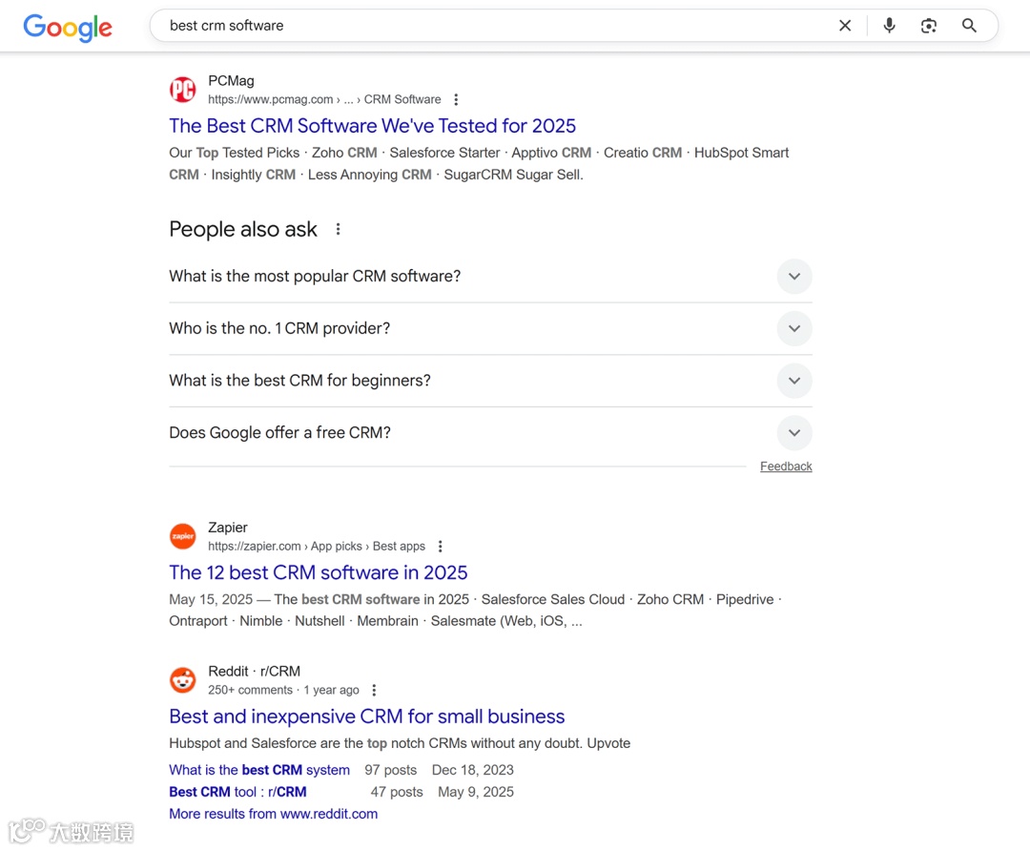Click PCMag snippet starting 'Our Top Tested Picks'
Viewport: 1030px width, 851px height.
479,164
